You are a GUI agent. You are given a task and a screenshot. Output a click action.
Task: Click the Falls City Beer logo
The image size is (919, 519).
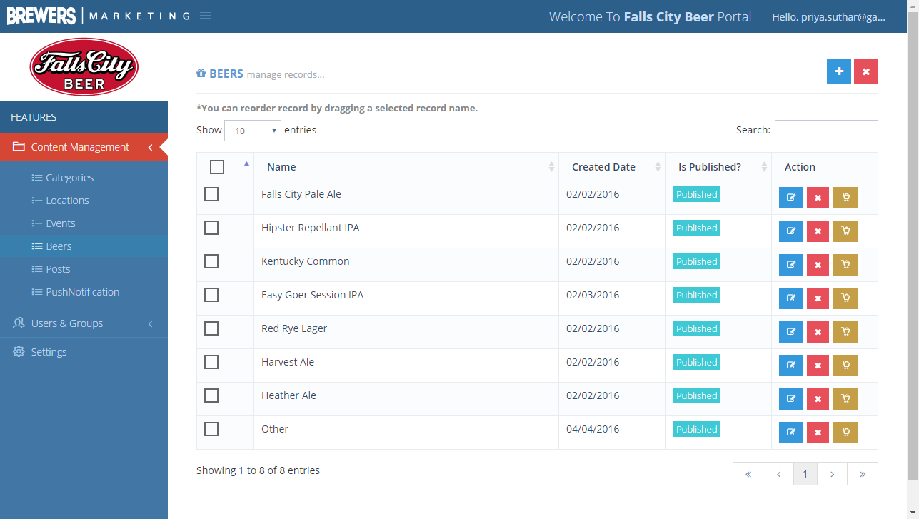(84, 66)
